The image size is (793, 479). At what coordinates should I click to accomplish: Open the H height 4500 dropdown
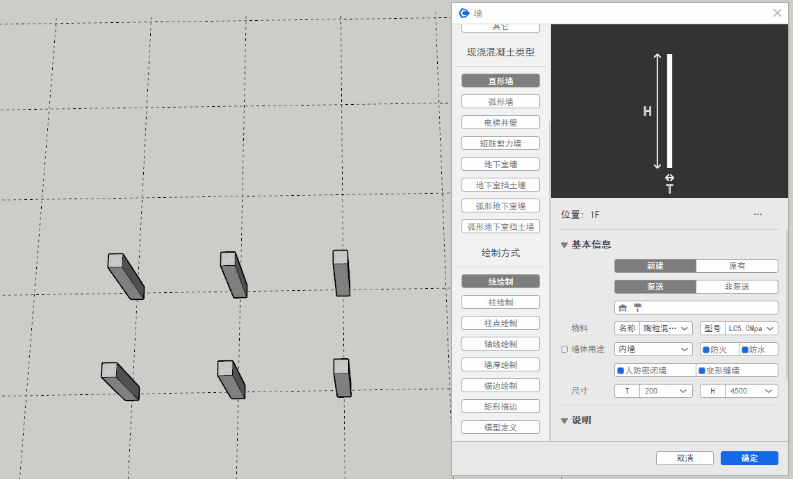[x=751, y=391]
